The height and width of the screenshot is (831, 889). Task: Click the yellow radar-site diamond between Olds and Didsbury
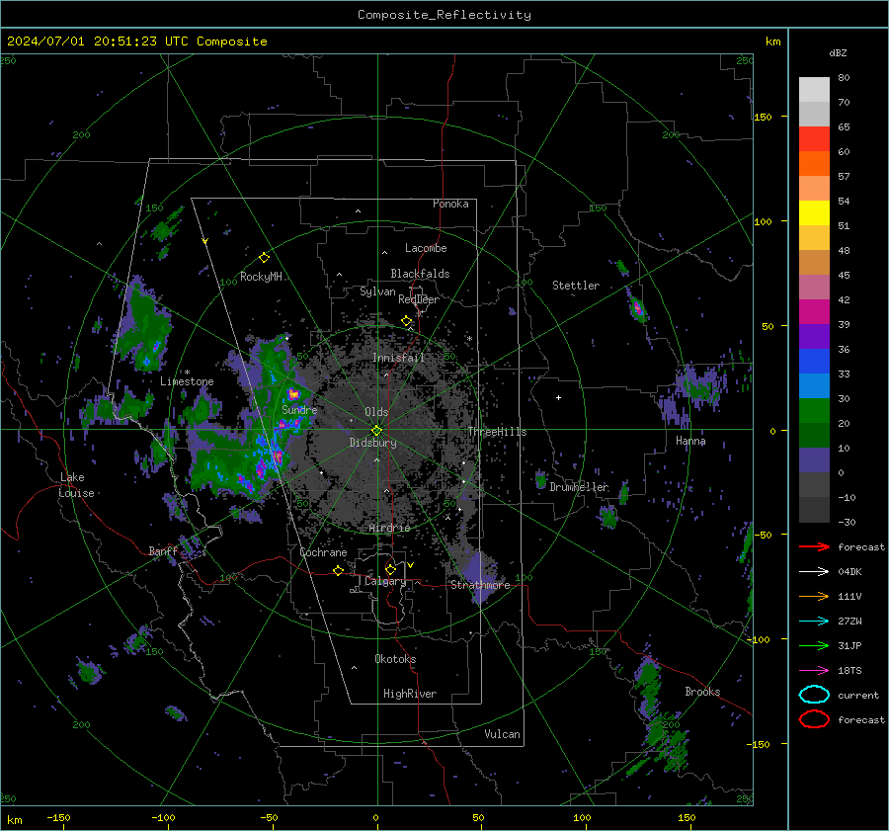376,430
